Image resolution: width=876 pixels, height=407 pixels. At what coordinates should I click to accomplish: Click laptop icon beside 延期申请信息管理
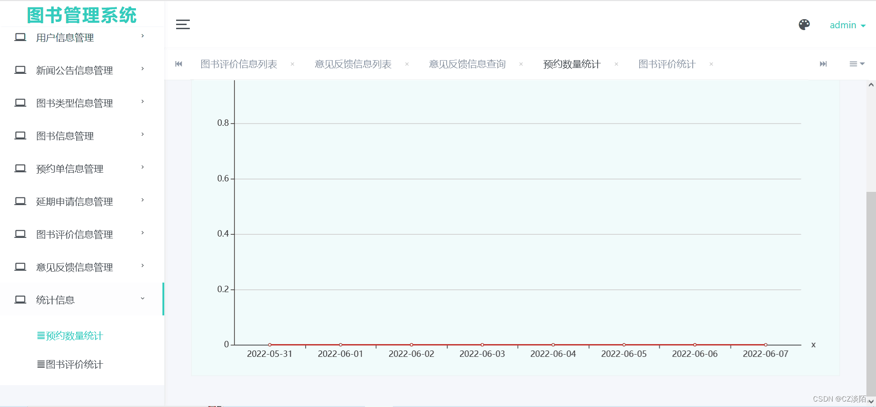coord(20,201)
